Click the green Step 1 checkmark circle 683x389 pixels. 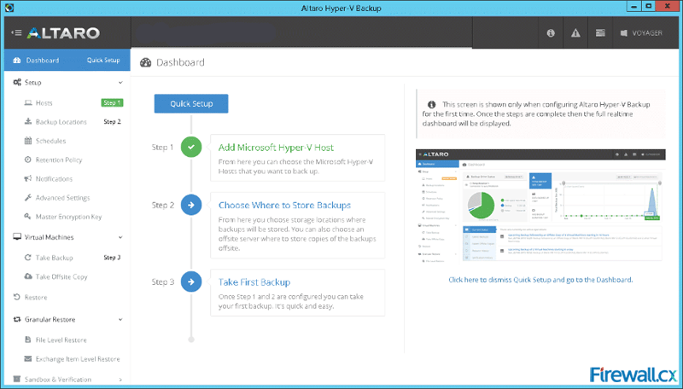tap(191, 147)
